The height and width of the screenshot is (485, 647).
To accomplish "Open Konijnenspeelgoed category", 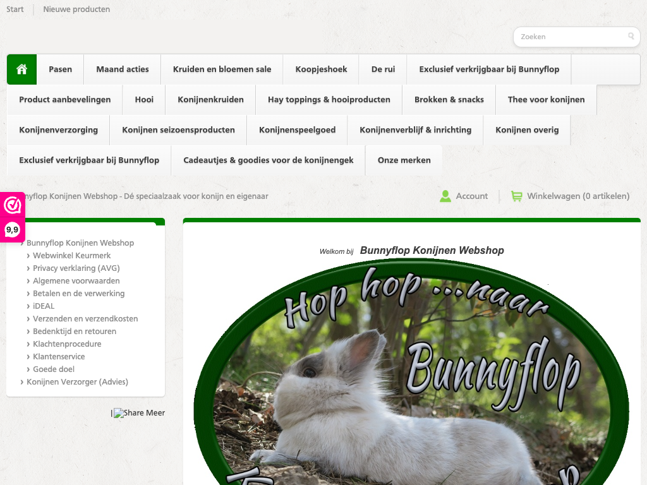I will click(297, 130).
